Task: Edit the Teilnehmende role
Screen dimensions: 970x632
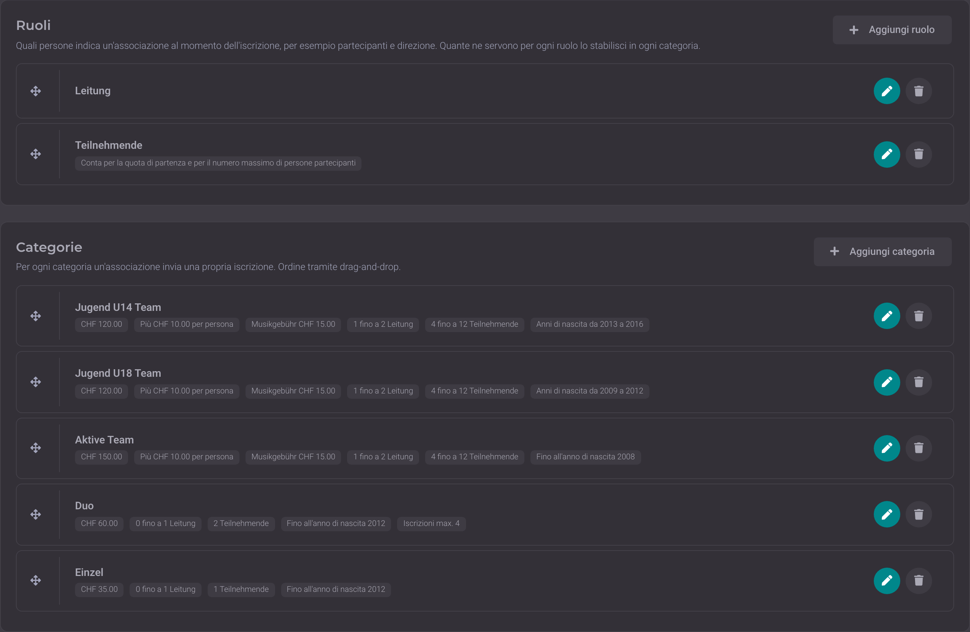Action: pyautogui.click(x=886, y=154)
